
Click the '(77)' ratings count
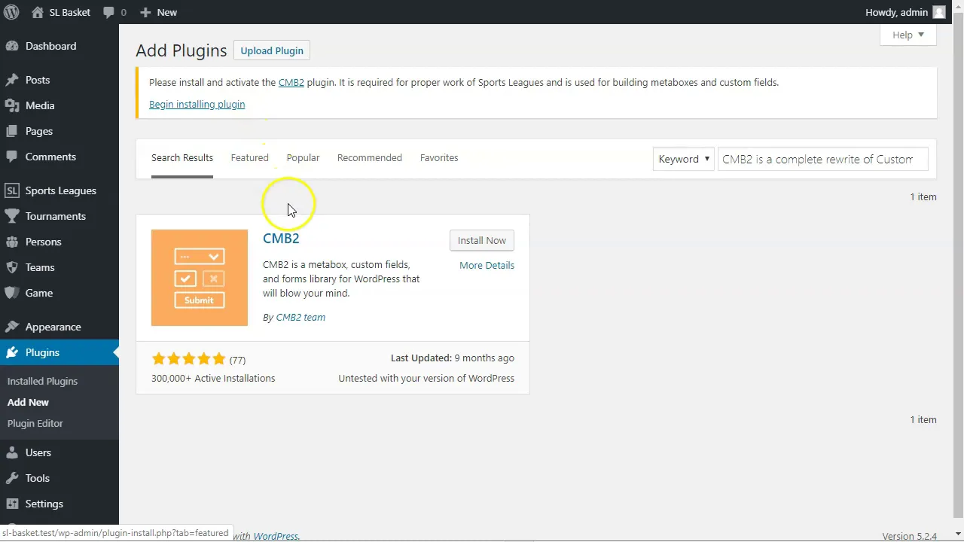coord(237,360)
